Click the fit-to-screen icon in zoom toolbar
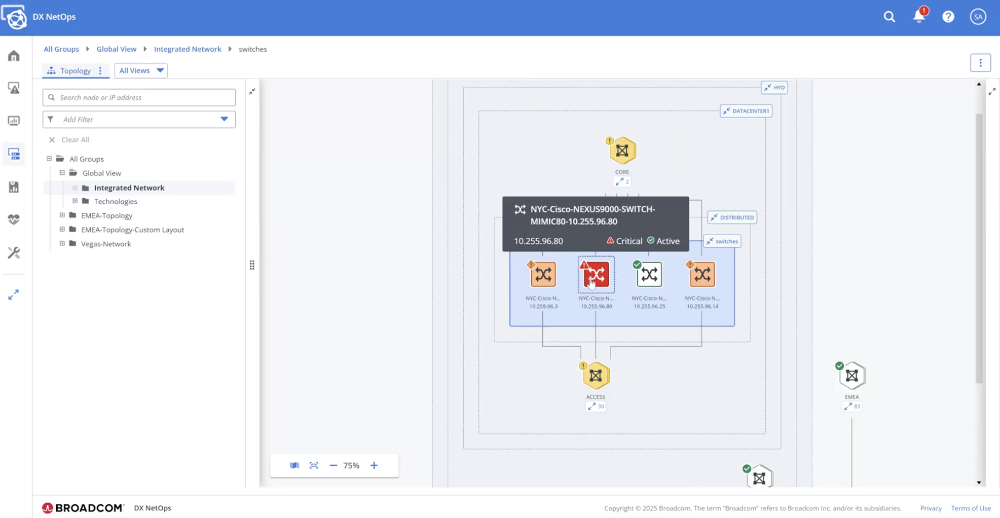The image size is (1000, 518). (x=314, y=465)
